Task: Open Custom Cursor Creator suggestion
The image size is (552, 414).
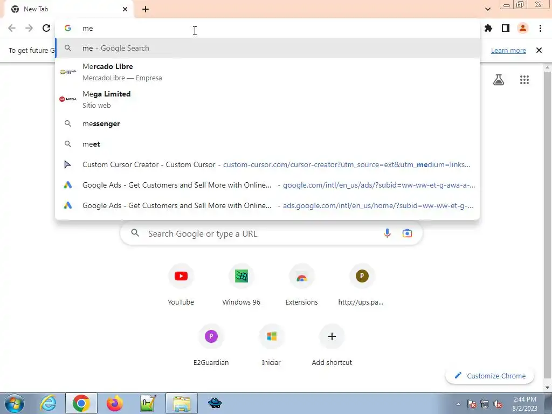Action: coord(267,164)
